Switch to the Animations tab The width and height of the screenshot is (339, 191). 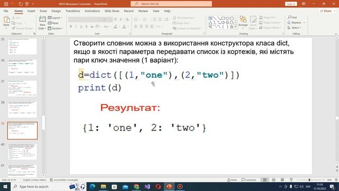pos(92,11)
